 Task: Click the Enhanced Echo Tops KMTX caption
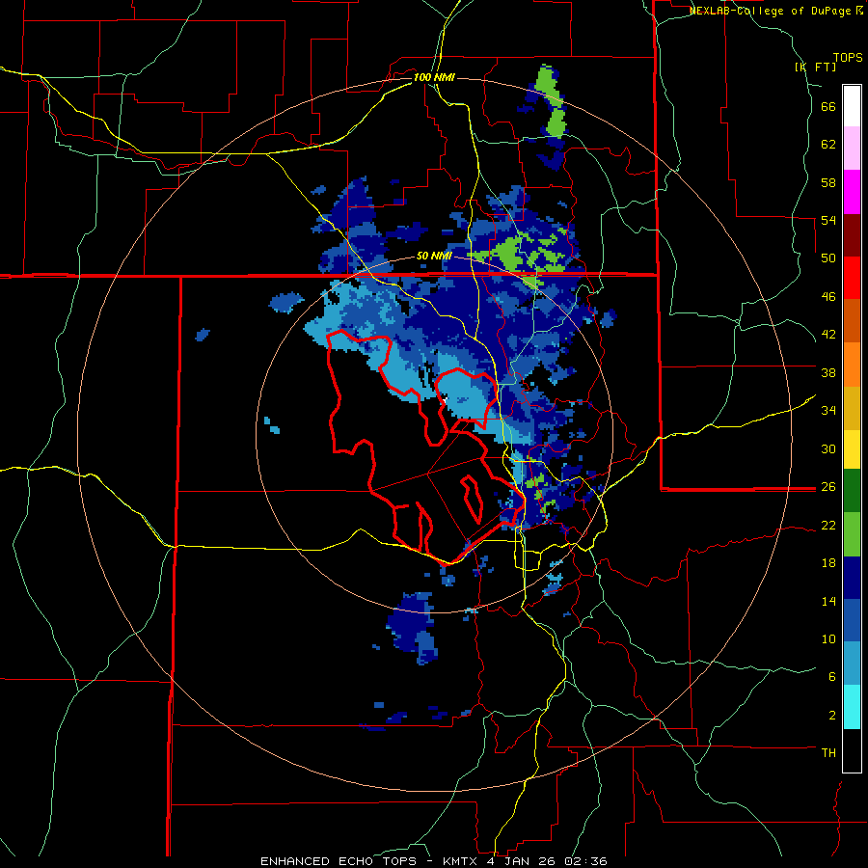coord(434,861)
